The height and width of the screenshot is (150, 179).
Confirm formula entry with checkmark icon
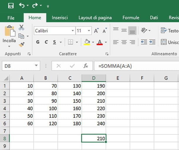pos(72,66)
